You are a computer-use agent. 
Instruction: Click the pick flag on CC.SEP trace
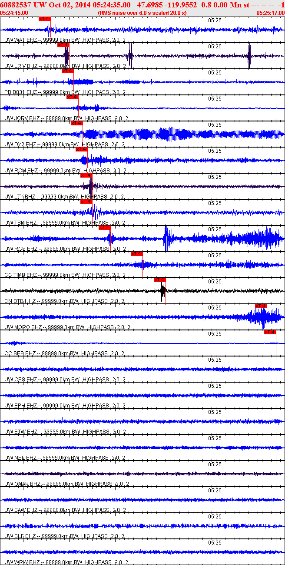270,332
